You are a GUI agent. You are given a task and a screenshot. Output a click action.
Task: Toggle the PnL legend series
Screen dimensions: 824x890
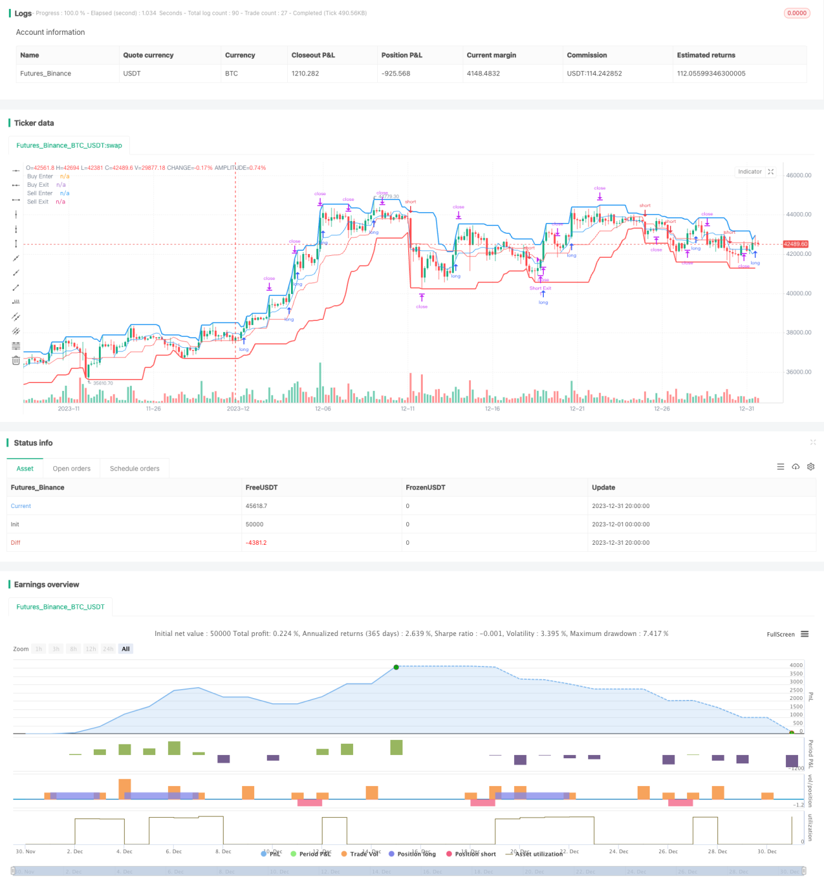pos(271,854)
